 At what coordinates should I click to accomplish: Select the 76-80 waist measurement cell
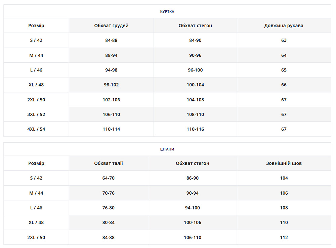coord(109,208)
